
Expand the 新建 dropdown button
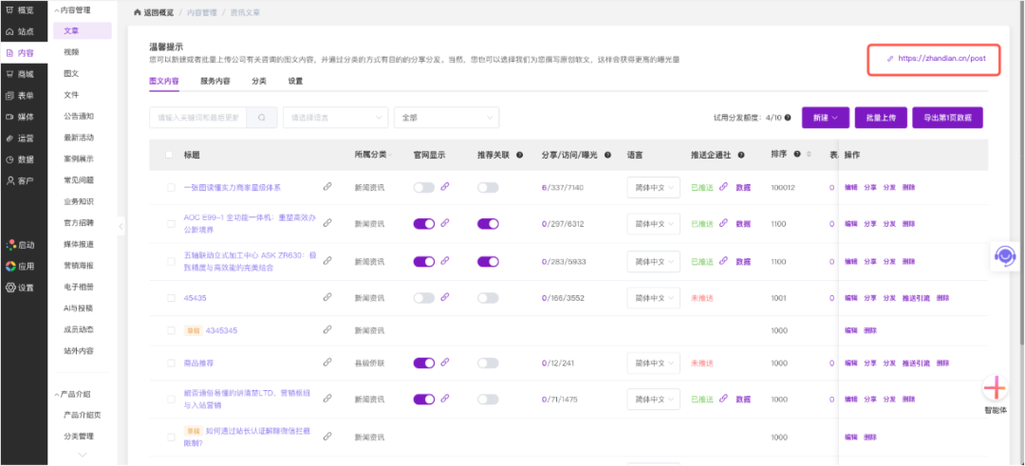825,118
